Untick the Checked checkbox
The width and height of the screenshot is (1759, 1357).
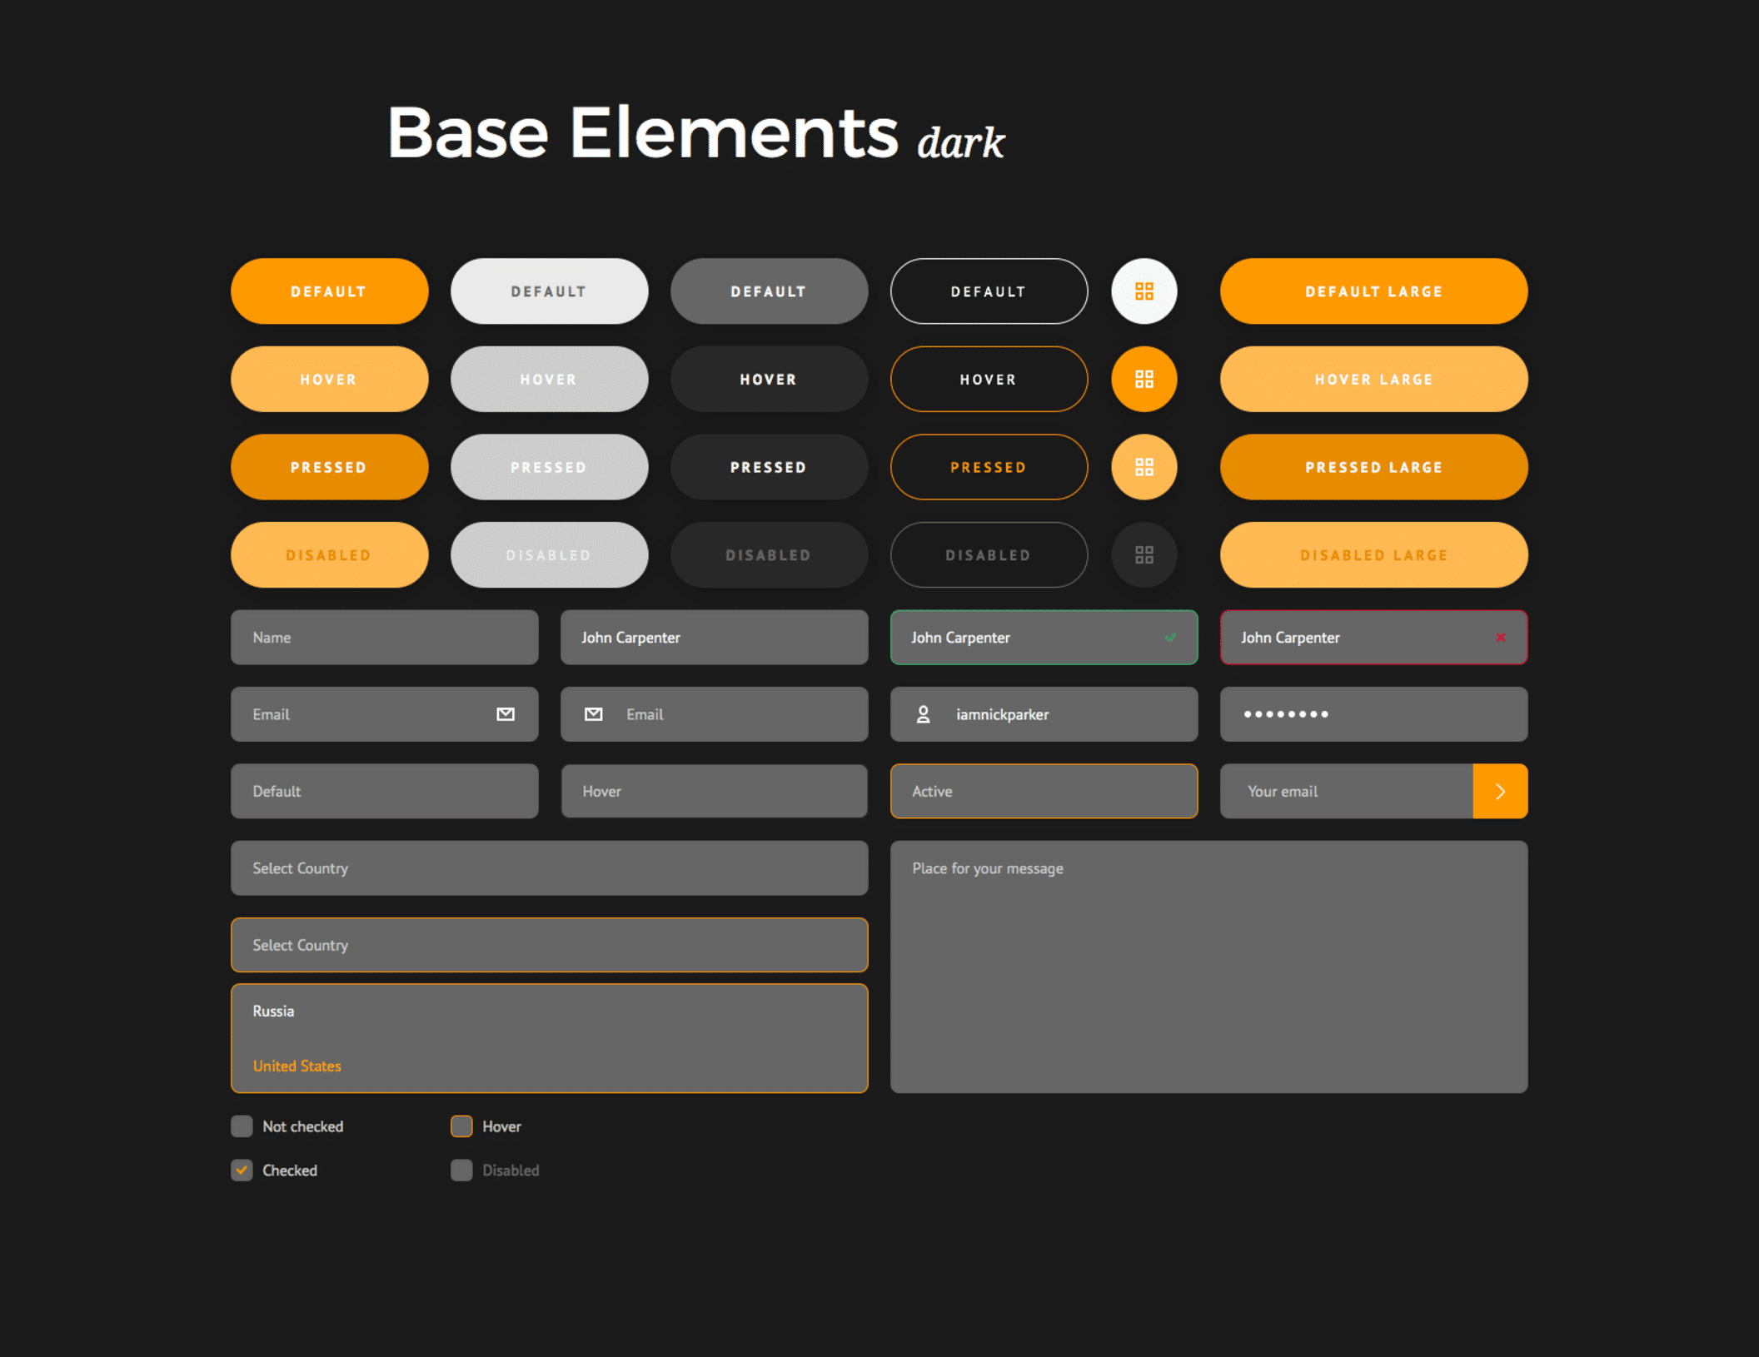point(242,1171)
